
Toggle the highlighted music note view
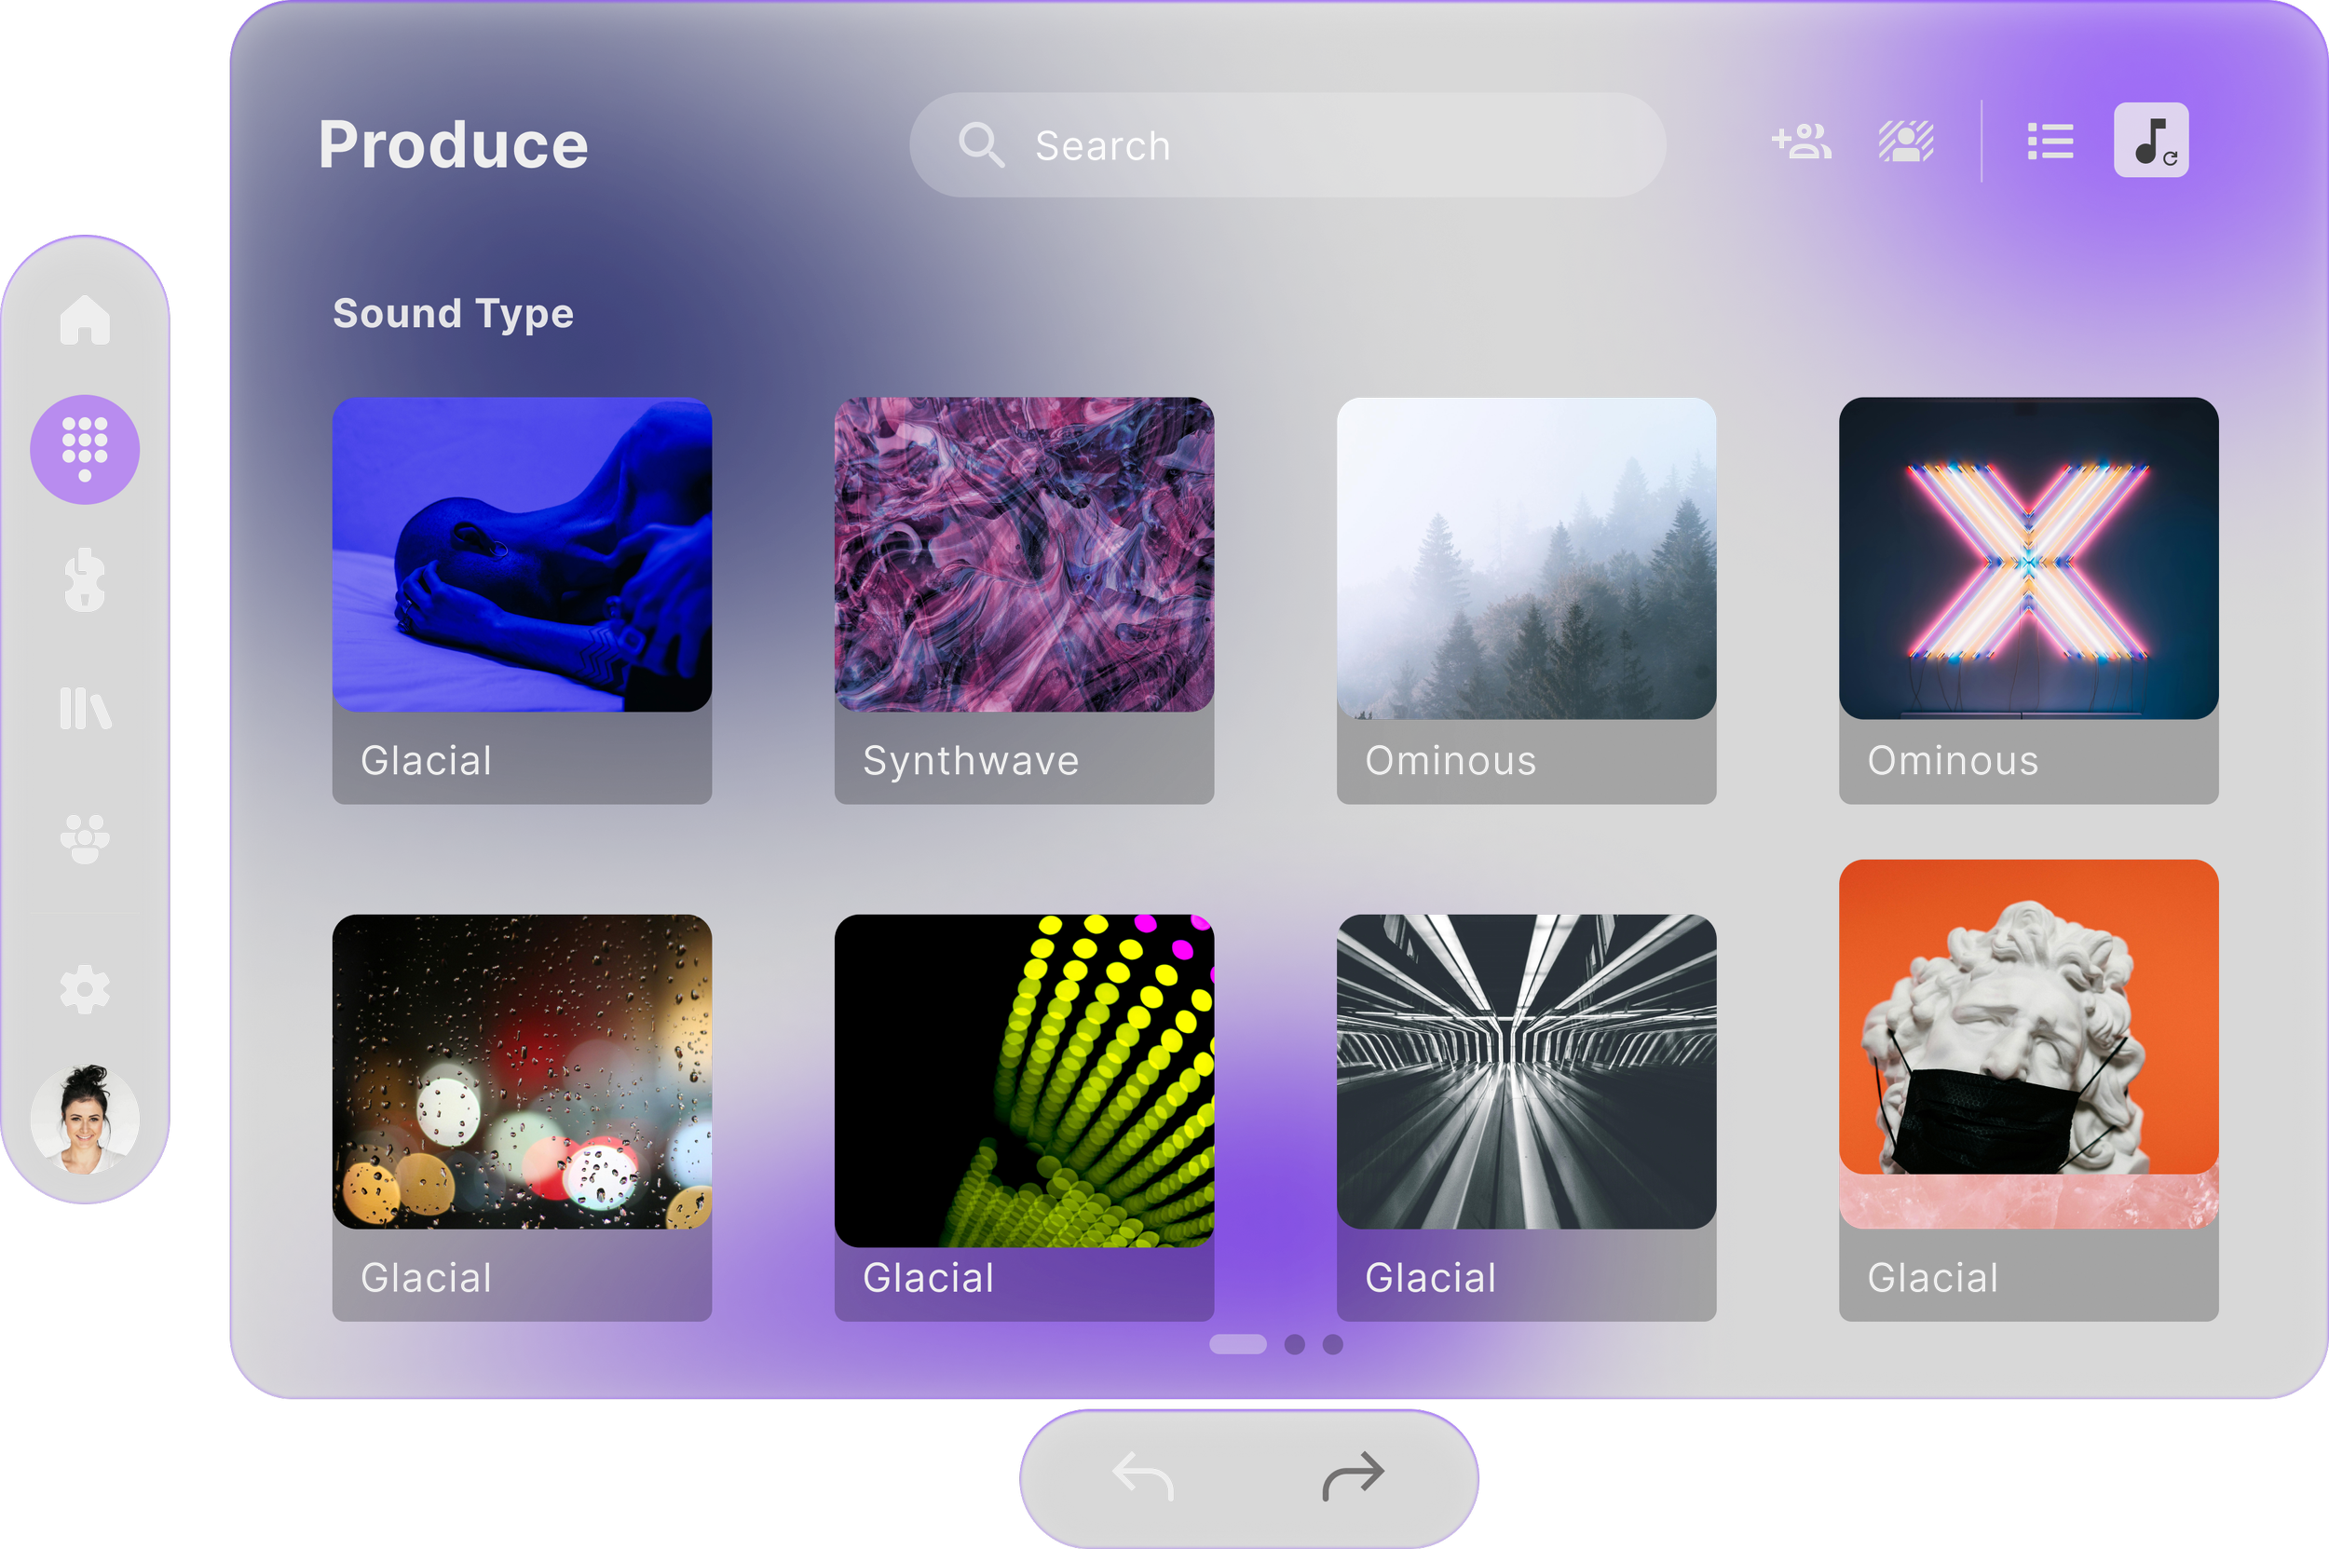[2150, 141]
